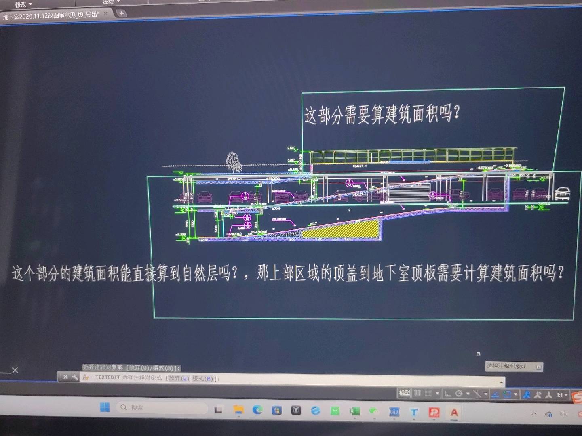Toggle ortho mode in status bar
The height and width of the screenshot is (436, 582).
click(448, 394)
